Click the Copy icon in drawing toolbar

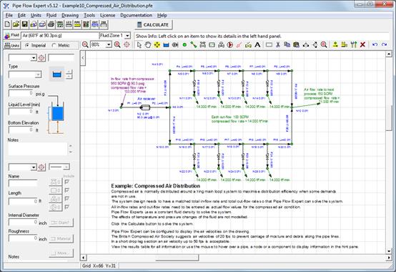(287, 45)
